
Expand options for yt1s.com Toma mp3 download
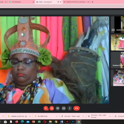(x=83, y=116)
